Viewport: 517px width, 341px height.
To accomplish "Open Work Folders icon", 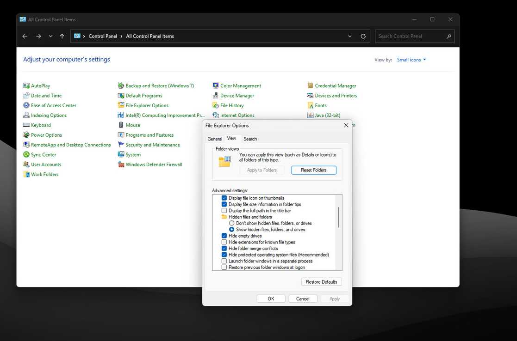I will click(26, 175).
